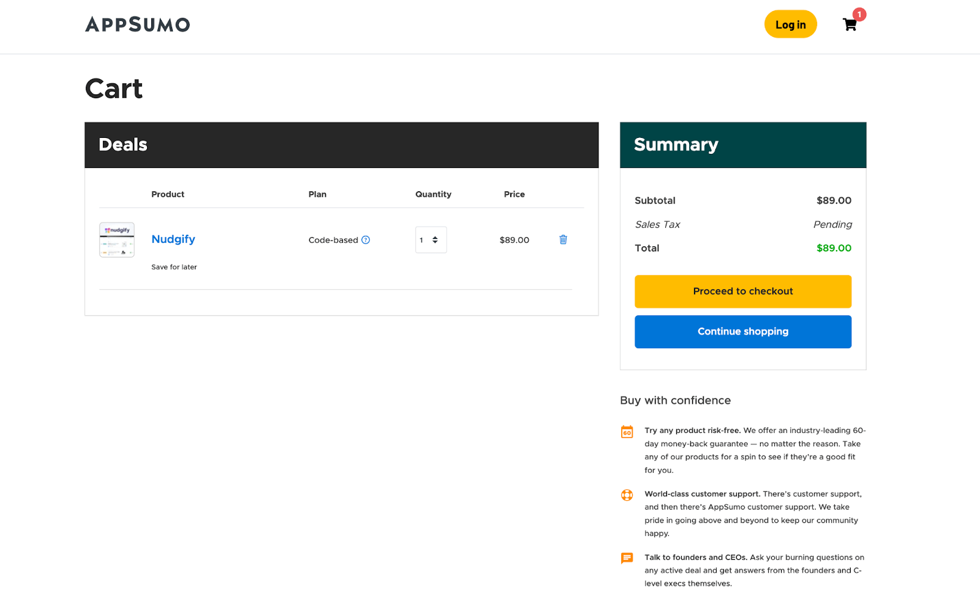Click the Deals panel heading
Image resolution: width=980 pixels, height=594 pixels.
tap(123, 145)
